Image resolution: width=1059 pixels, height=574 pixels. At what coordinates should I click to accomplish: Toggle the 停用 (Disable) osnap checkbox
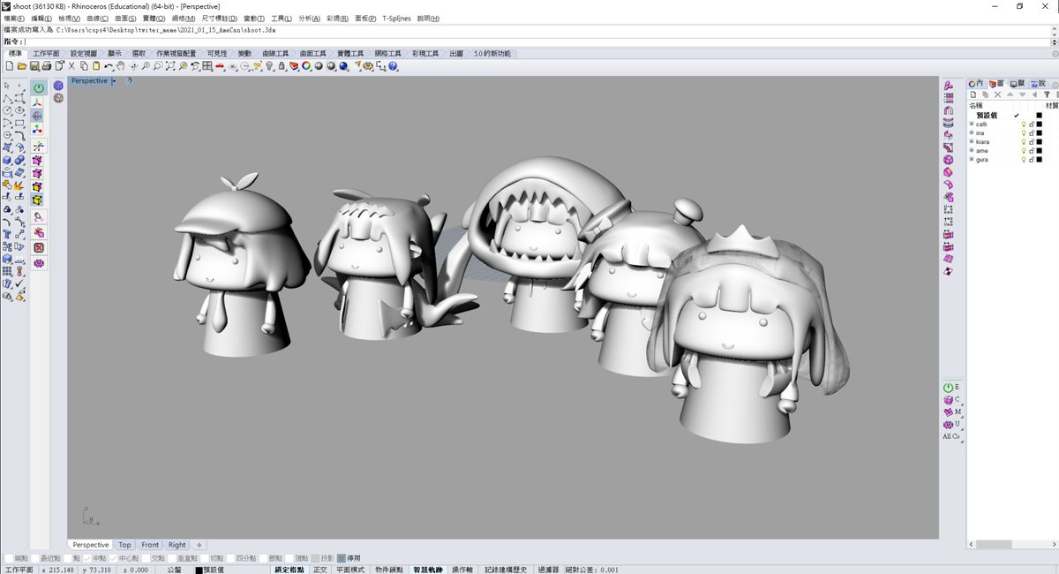click(341, 558)
